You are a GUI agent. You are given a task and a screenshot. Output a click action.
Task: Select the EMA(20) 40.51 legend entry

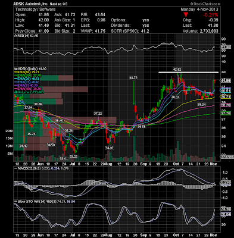tap(27, 79)
